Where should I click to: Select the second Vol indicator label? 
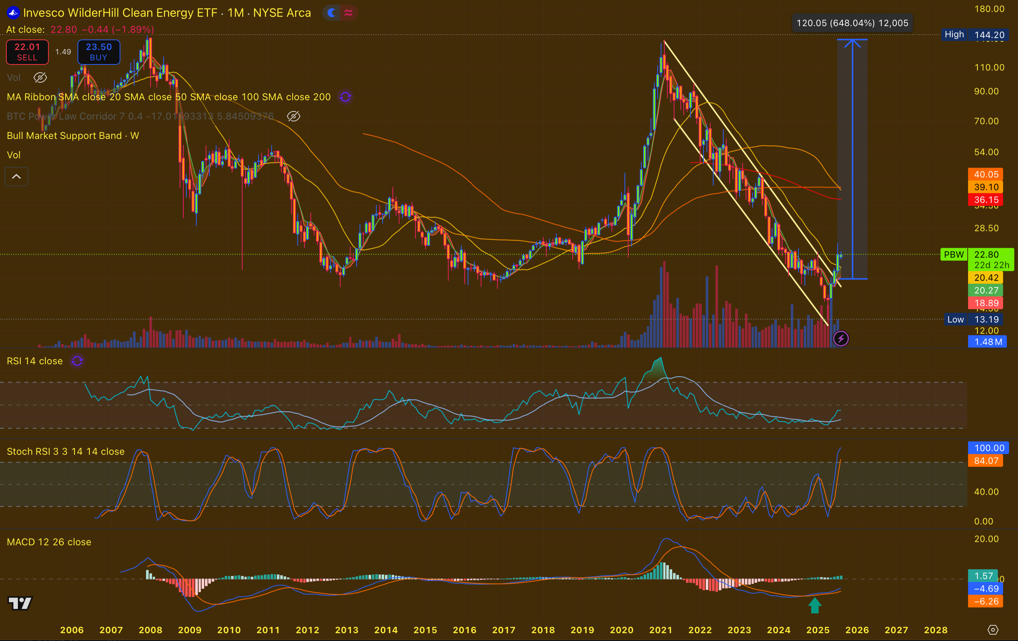coord(13,155)
